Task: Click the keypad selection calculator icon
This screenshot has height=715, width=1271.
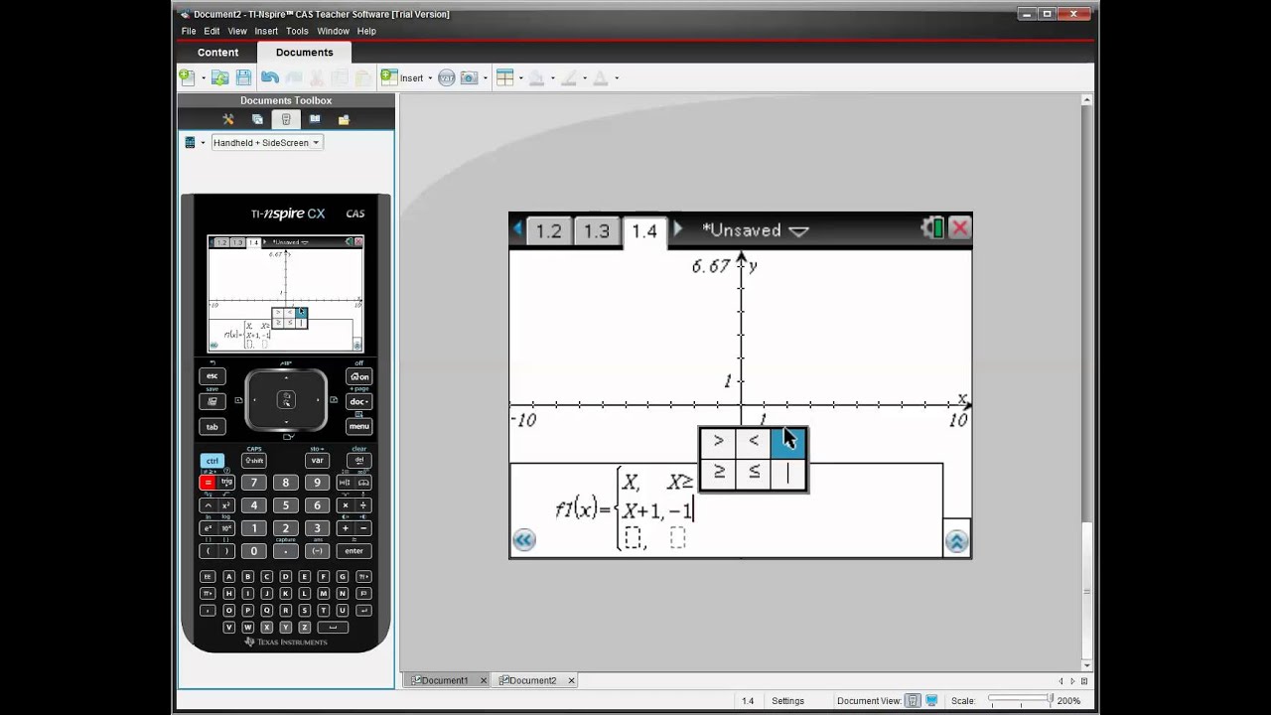Action: click(190, 142)
